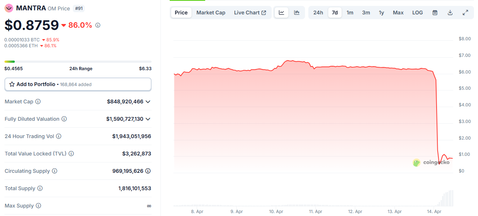Select the 1y time range
The image size is (478, 216).
(381, 13)
